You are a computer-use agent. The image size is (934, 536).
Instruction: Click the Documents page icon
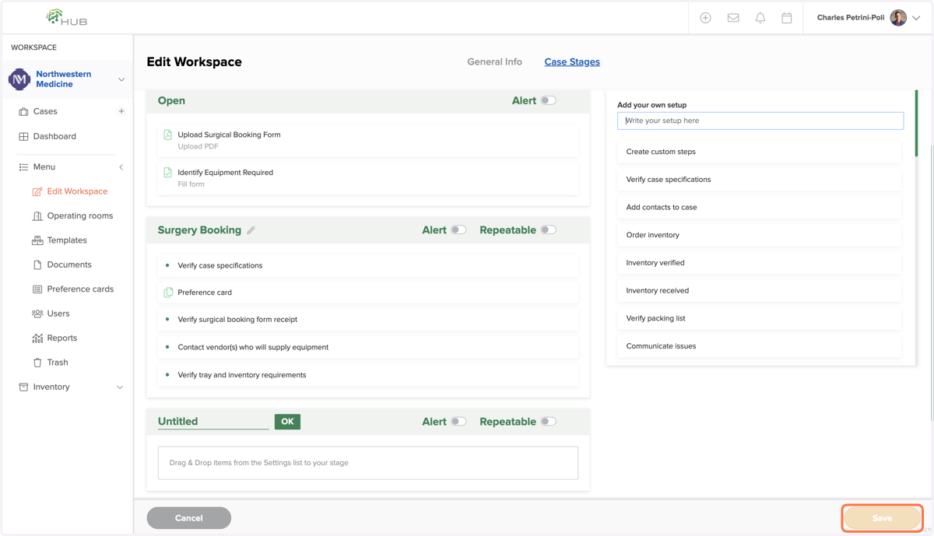pyautogui.click(x=37, y=264)
